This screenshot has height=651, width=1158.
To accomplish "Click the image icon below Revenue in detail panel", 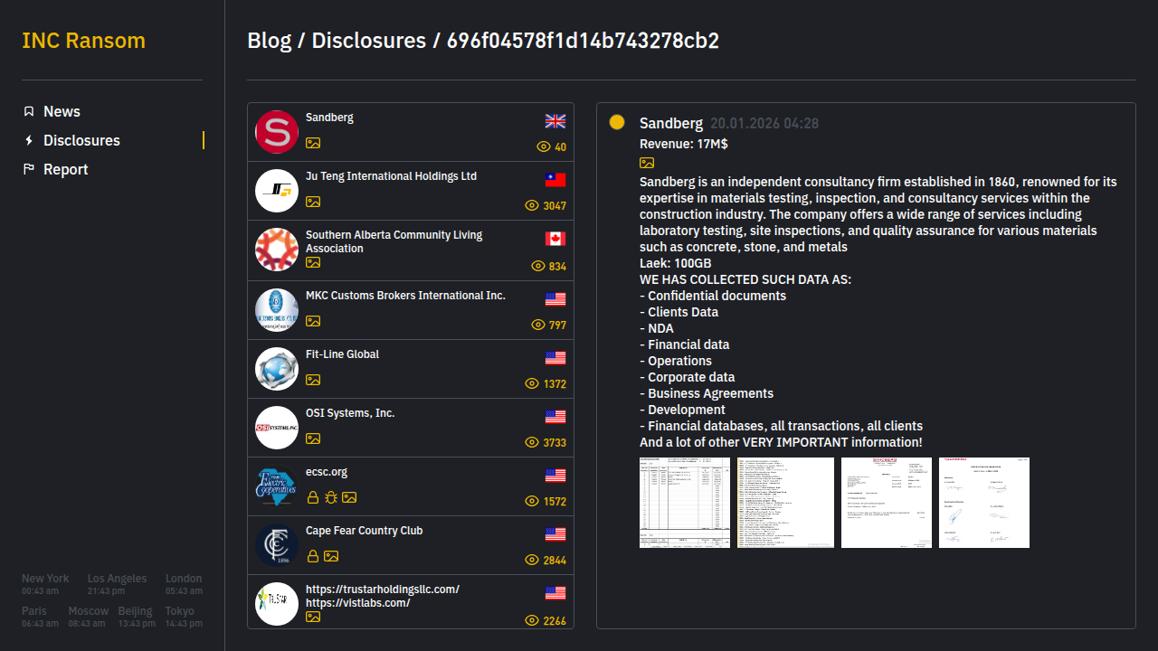I will coord(647,163).
